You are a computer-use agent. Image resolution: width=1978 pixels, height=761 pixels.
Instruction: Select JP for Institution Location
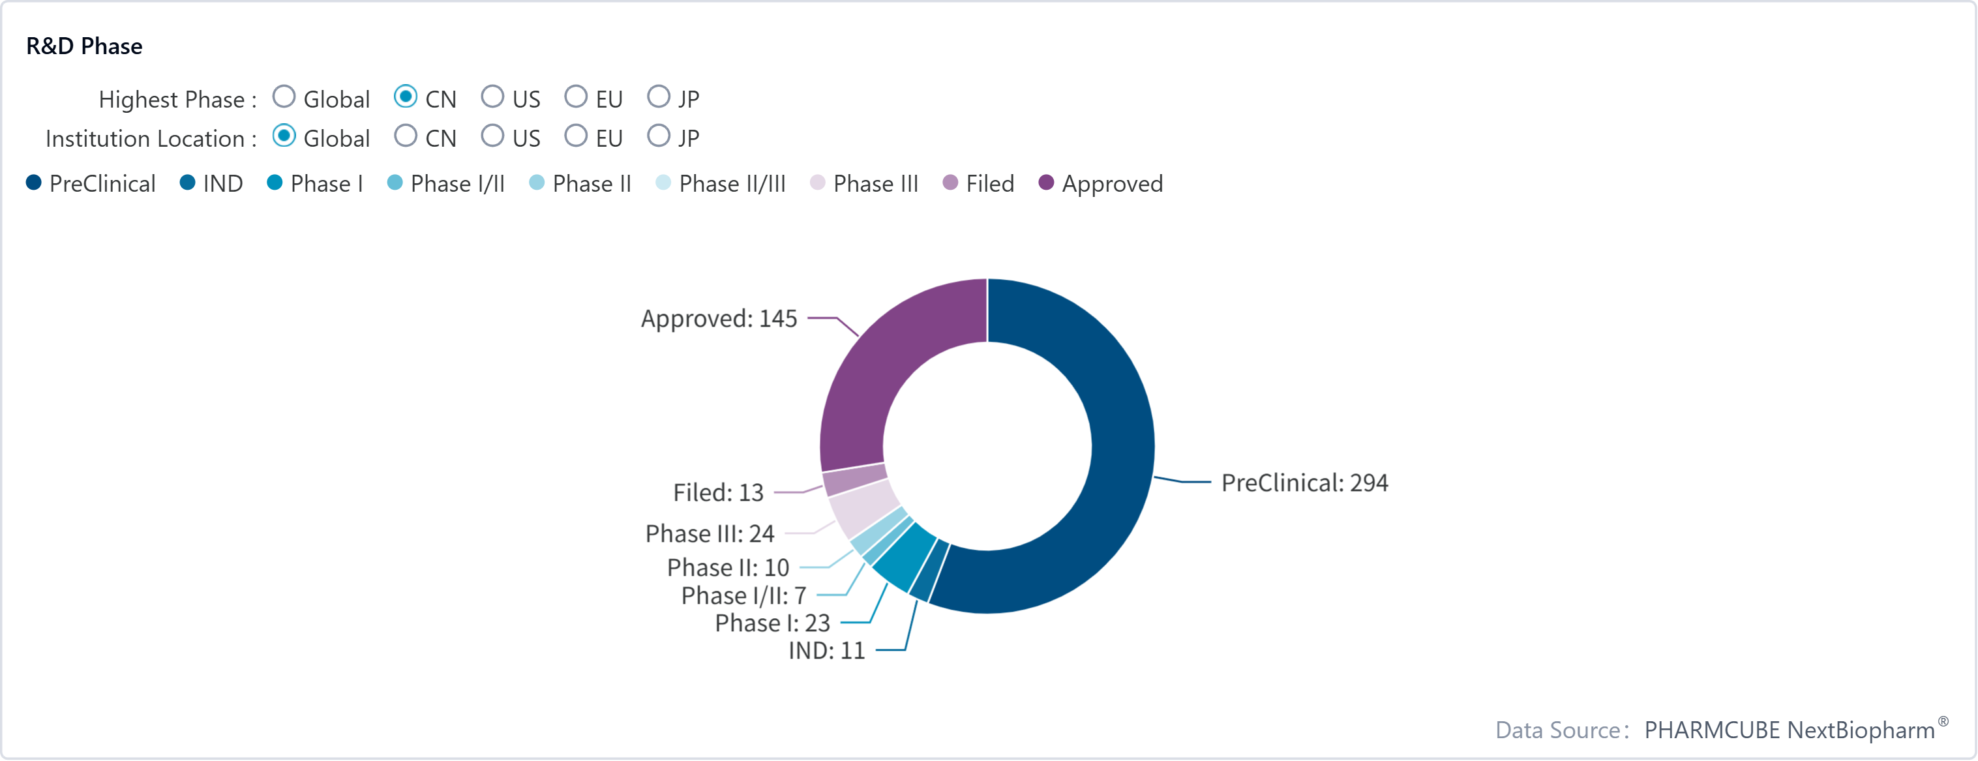coord(658,137)
